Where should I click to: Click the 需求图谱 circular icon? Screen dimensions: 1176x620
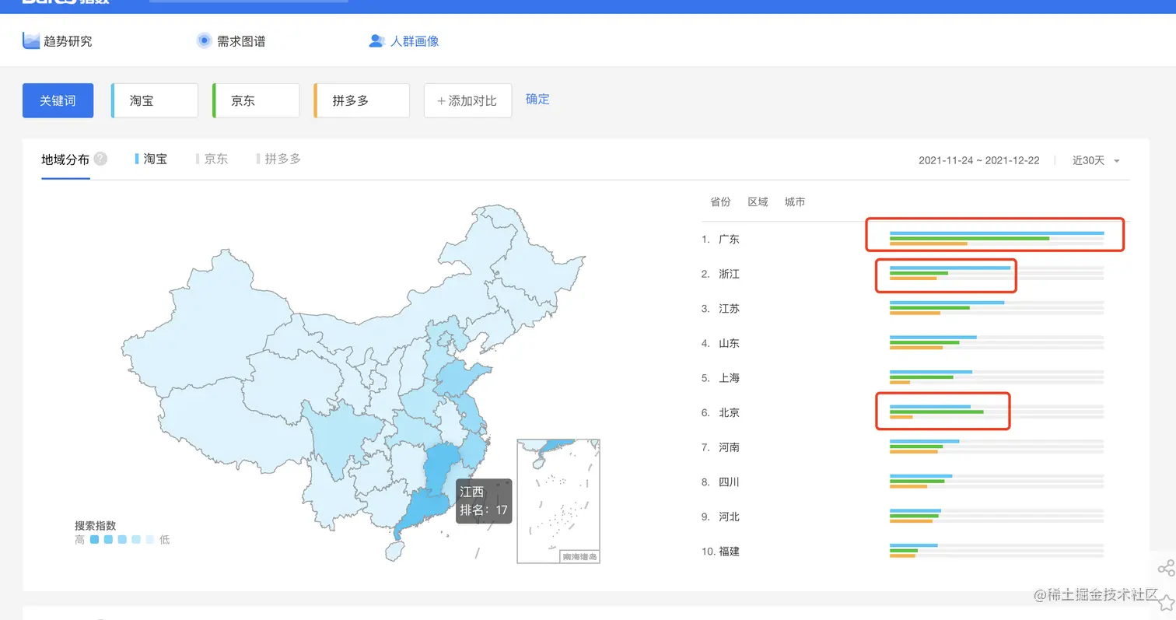(205, 40)
